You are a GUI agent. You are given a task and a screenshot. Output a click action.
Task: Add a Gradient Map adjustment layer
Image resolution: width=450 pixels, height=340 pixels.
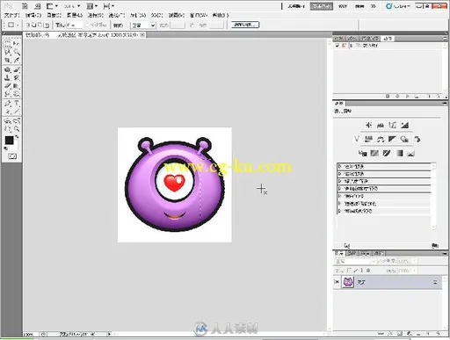pyautogui.click(x=400, y=153)
